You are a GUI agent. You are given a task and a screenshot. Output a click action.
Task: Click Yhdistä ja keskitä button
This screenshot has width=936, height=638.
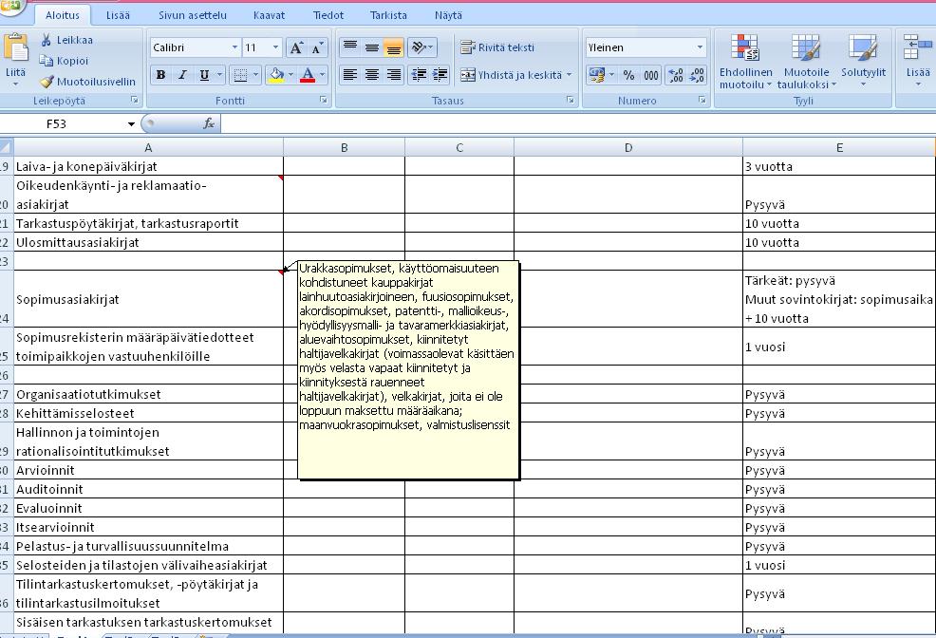511,75
